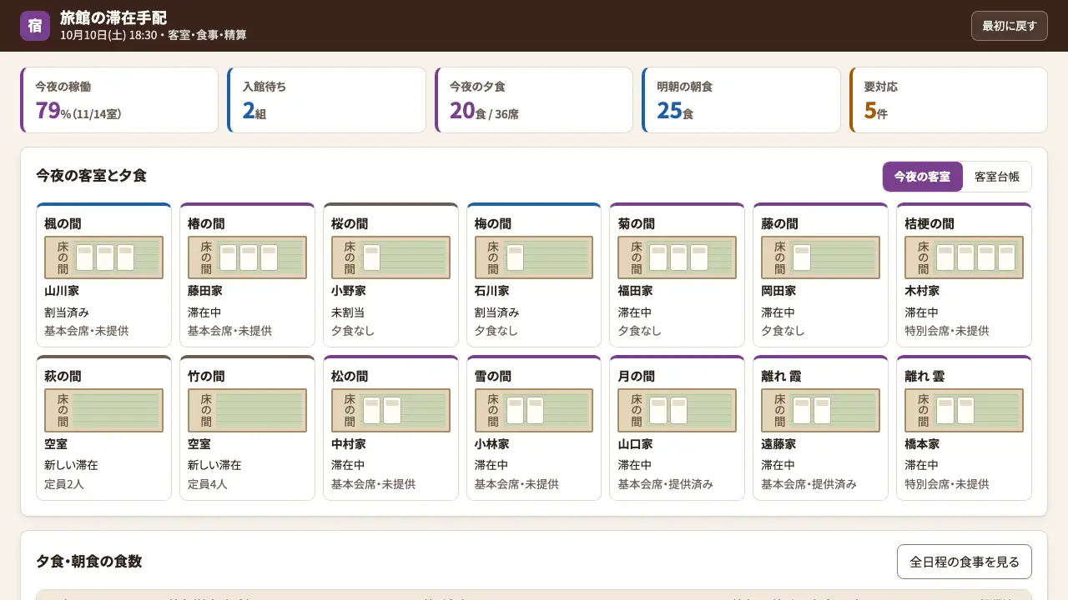The width and height of the screenshot is (1068, 600).
Task: Switch to the 今夜の客室 tab
Action: tap(922, 177)
